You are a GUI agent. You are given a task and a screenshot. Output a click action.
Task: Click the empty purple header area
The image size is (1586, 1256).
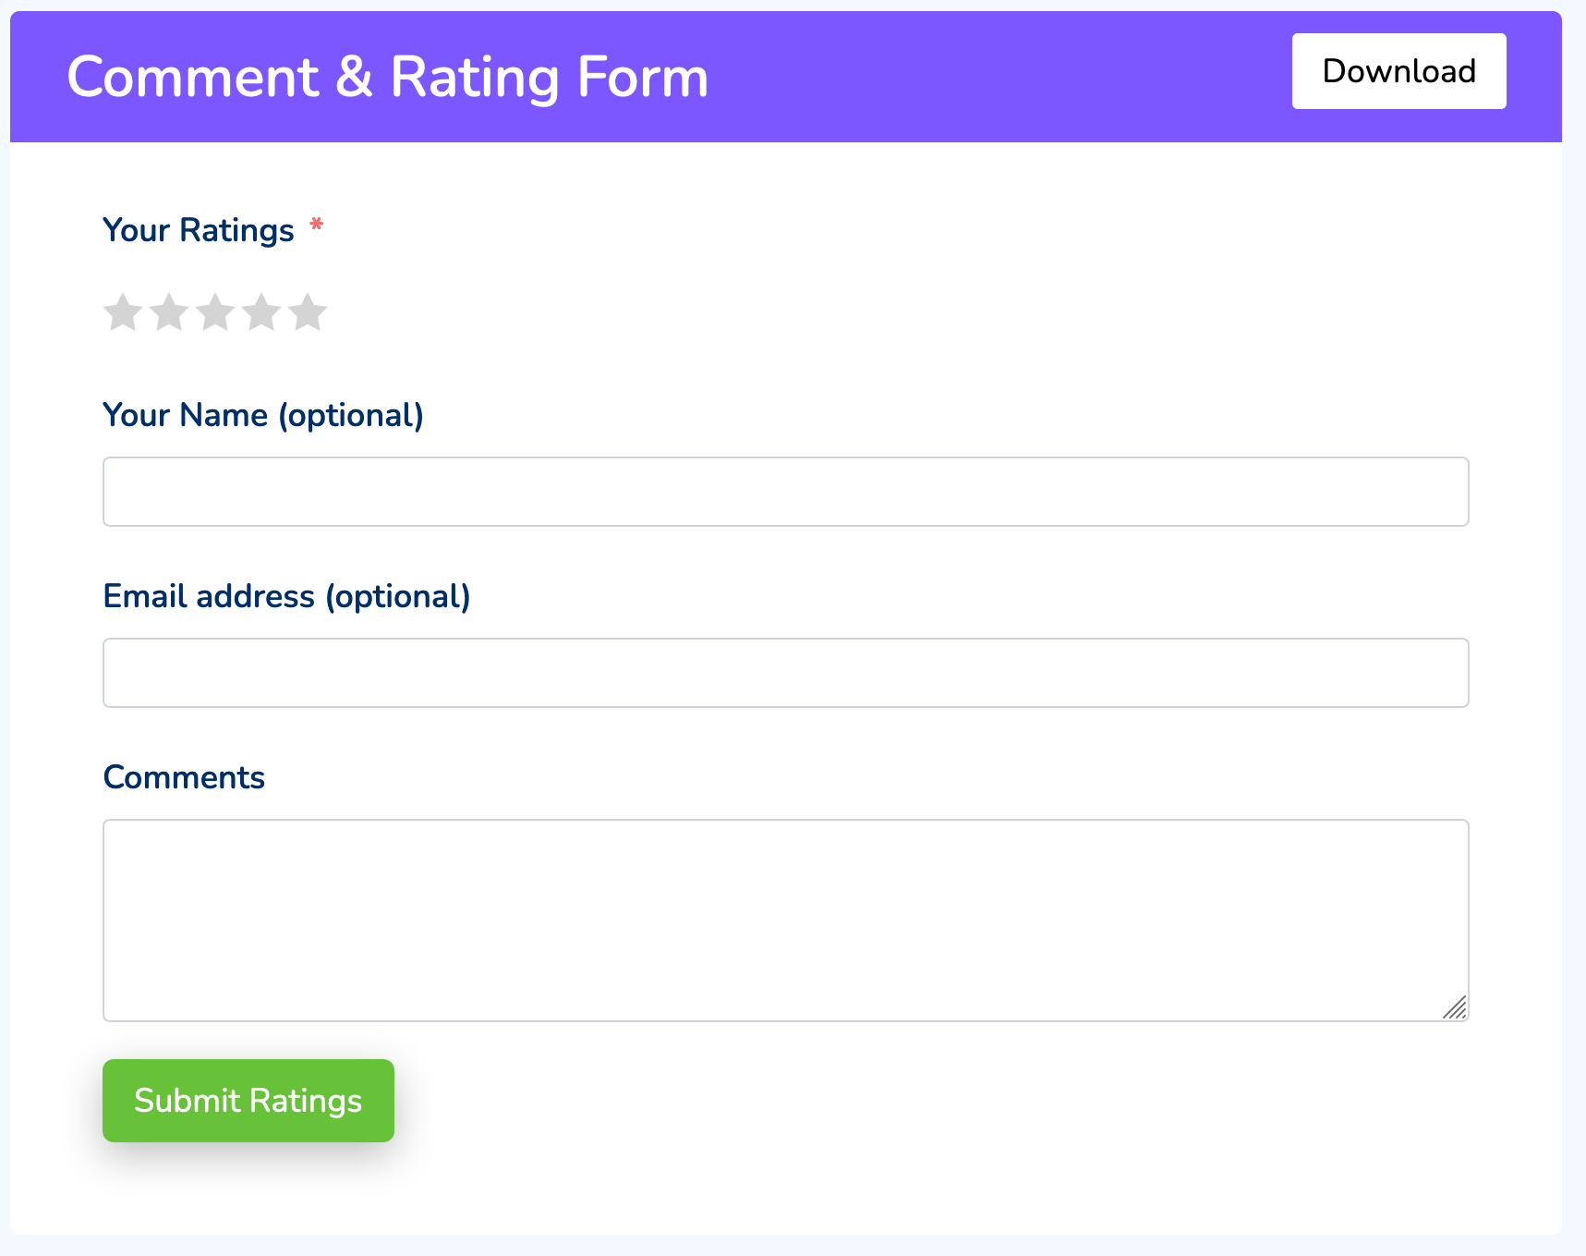click(998, 77)
